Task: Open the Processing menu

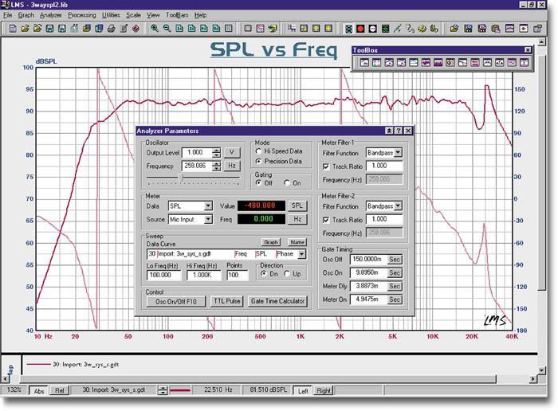Action: pos(82,15)
